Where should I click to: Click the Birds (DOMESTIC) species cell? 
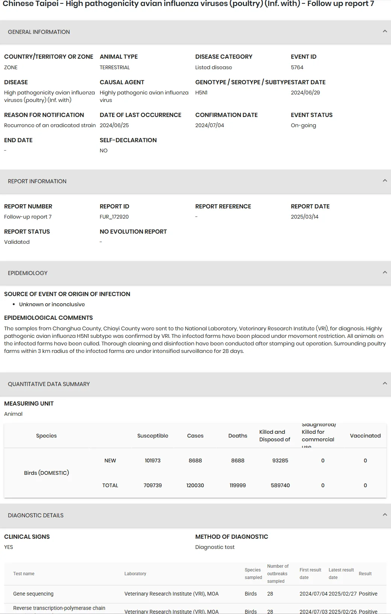tap(47, 473)
